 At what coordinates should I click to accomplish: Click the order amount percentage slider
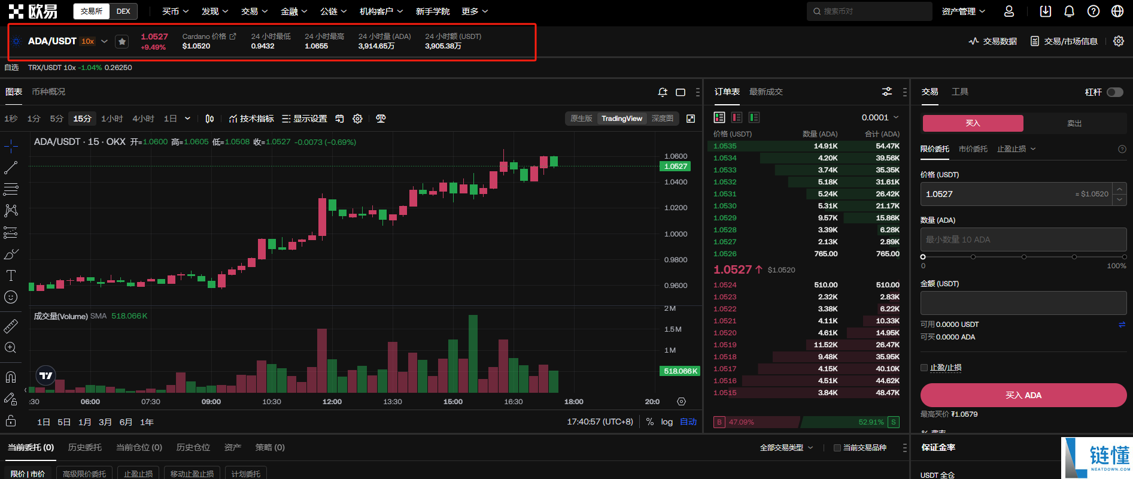[1023, 257]
